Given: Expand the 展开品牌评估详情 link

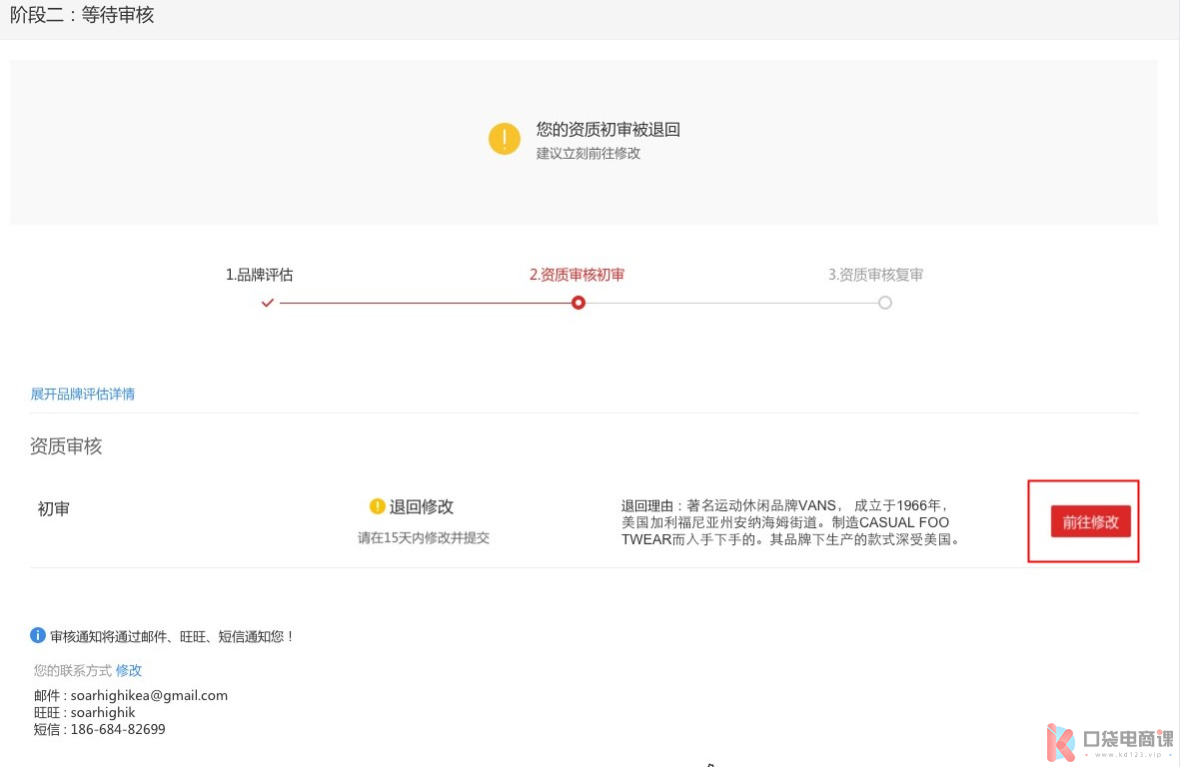Looking at the screenshot, I should click(83, 394).
